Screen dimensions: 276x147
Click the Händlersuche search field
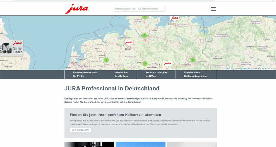139,9
